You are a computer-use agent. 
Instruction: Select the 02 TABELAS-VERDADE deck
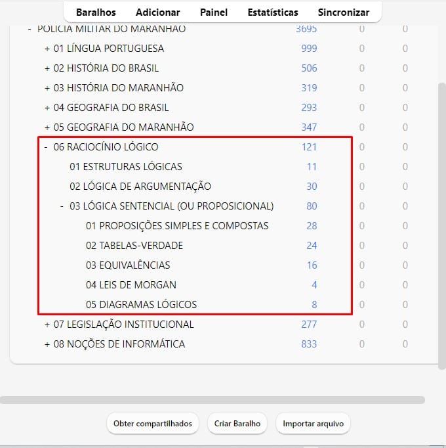coord(134,246)
